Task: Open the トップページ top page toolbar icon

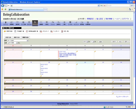Action: [x=6, y=23]
